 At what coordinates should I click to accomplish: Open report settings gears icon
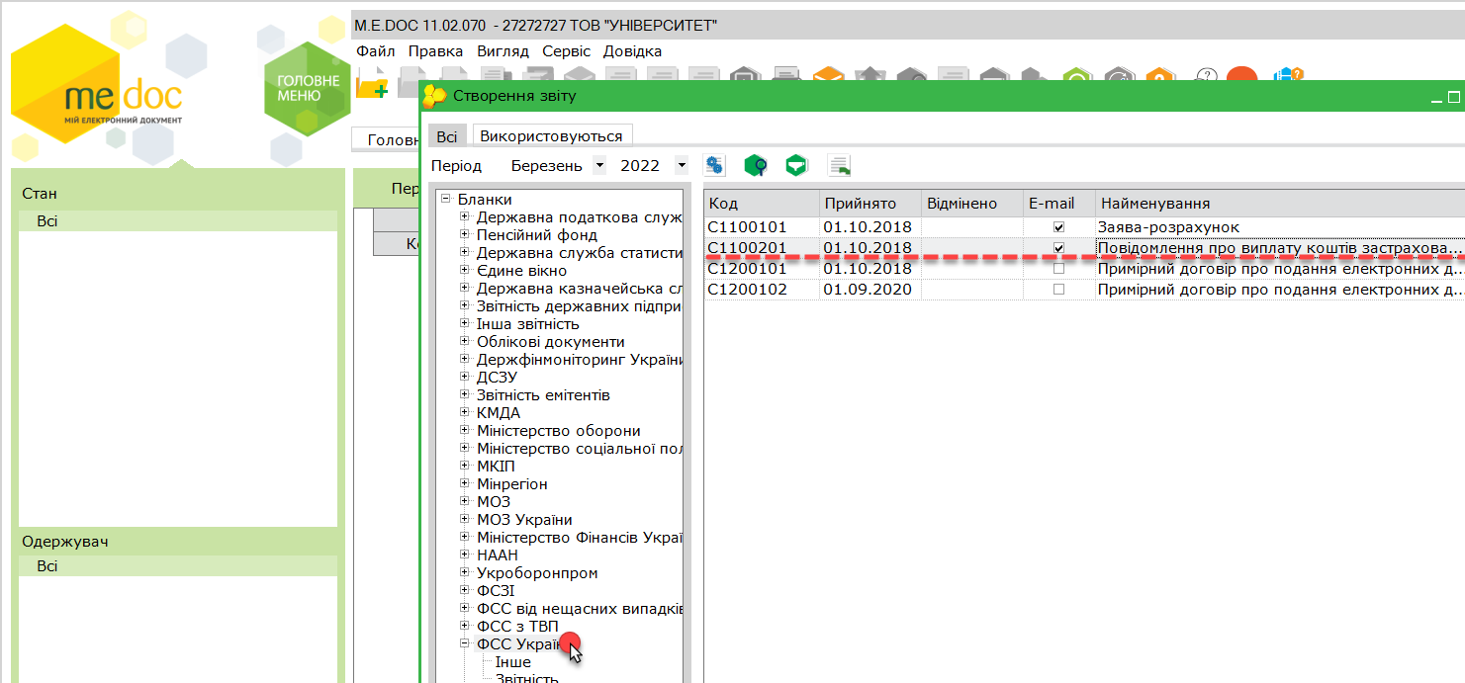point(714,166)
